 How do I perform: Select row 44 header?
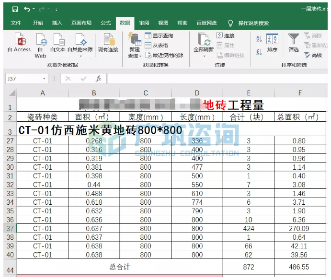(10, 267)
